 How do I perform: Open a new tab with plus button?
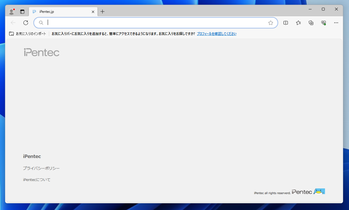[102, 12]
